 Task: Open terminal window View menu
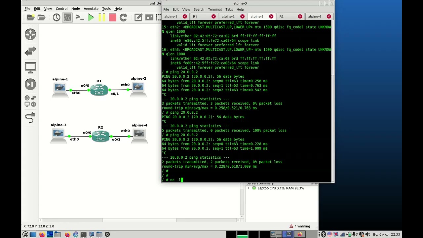(186, 9)
